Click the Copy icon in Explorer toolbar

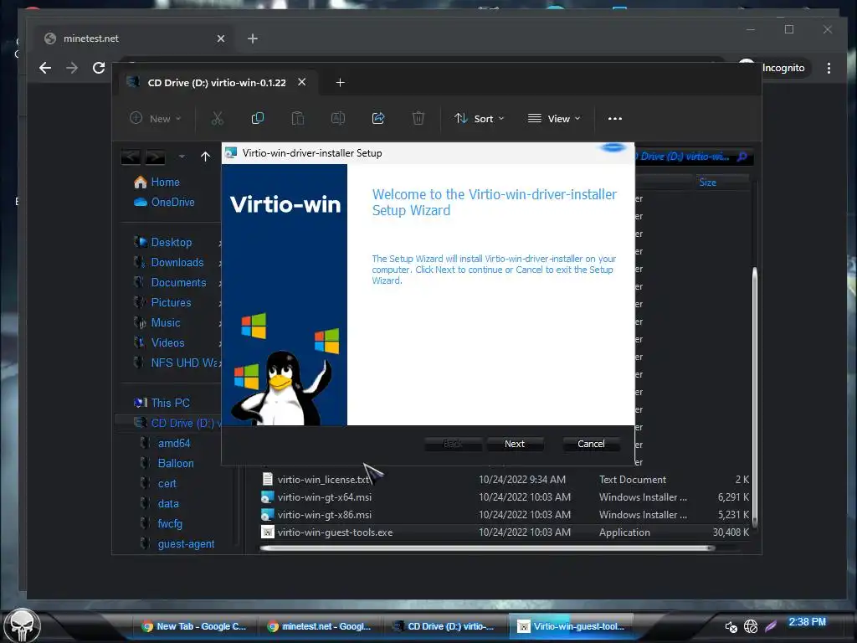257,118
